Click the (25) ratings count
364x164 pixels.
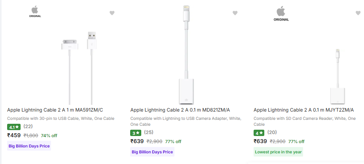(x=149, y=132)
